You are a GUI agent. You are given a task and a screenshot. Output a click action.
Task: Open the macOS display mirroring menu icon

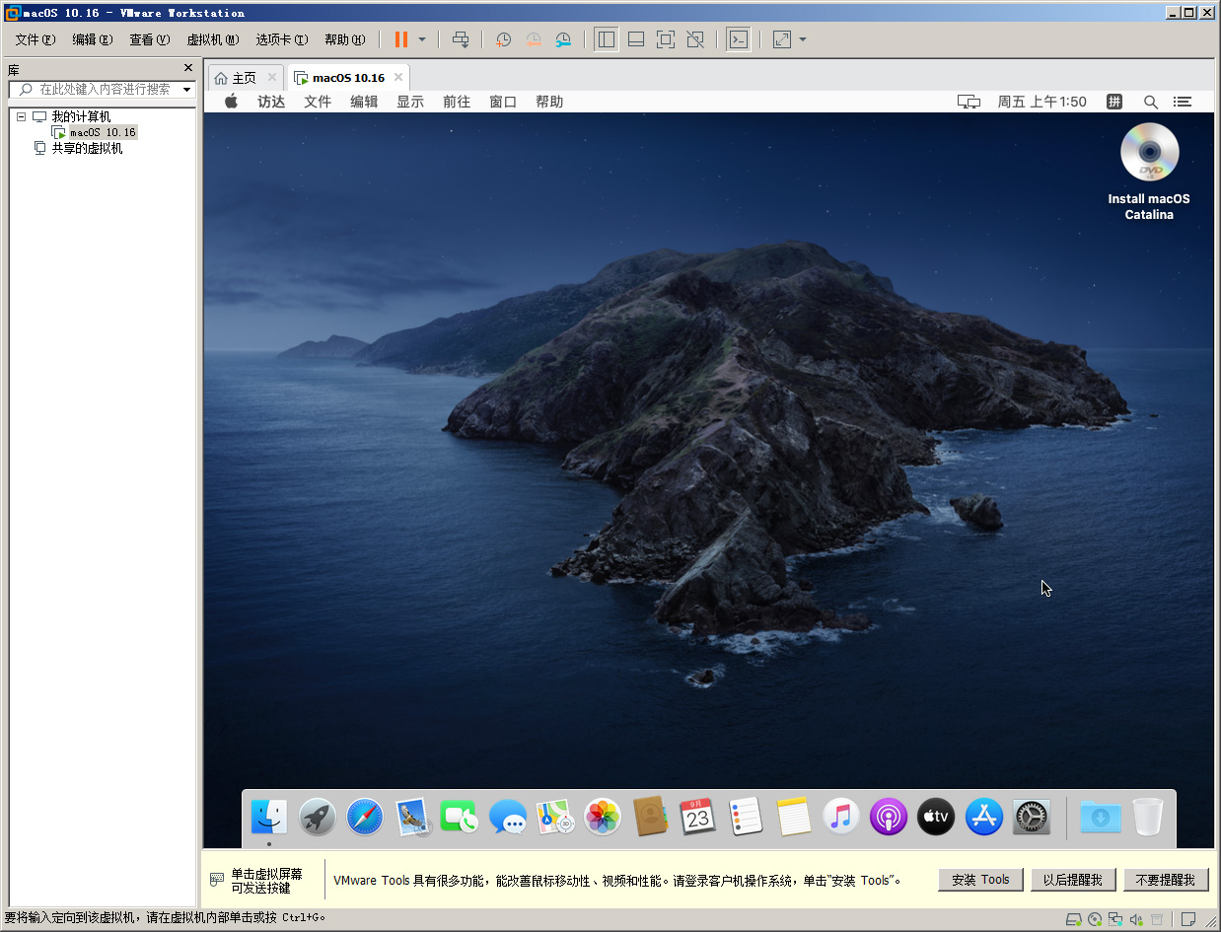pos(970,102)
